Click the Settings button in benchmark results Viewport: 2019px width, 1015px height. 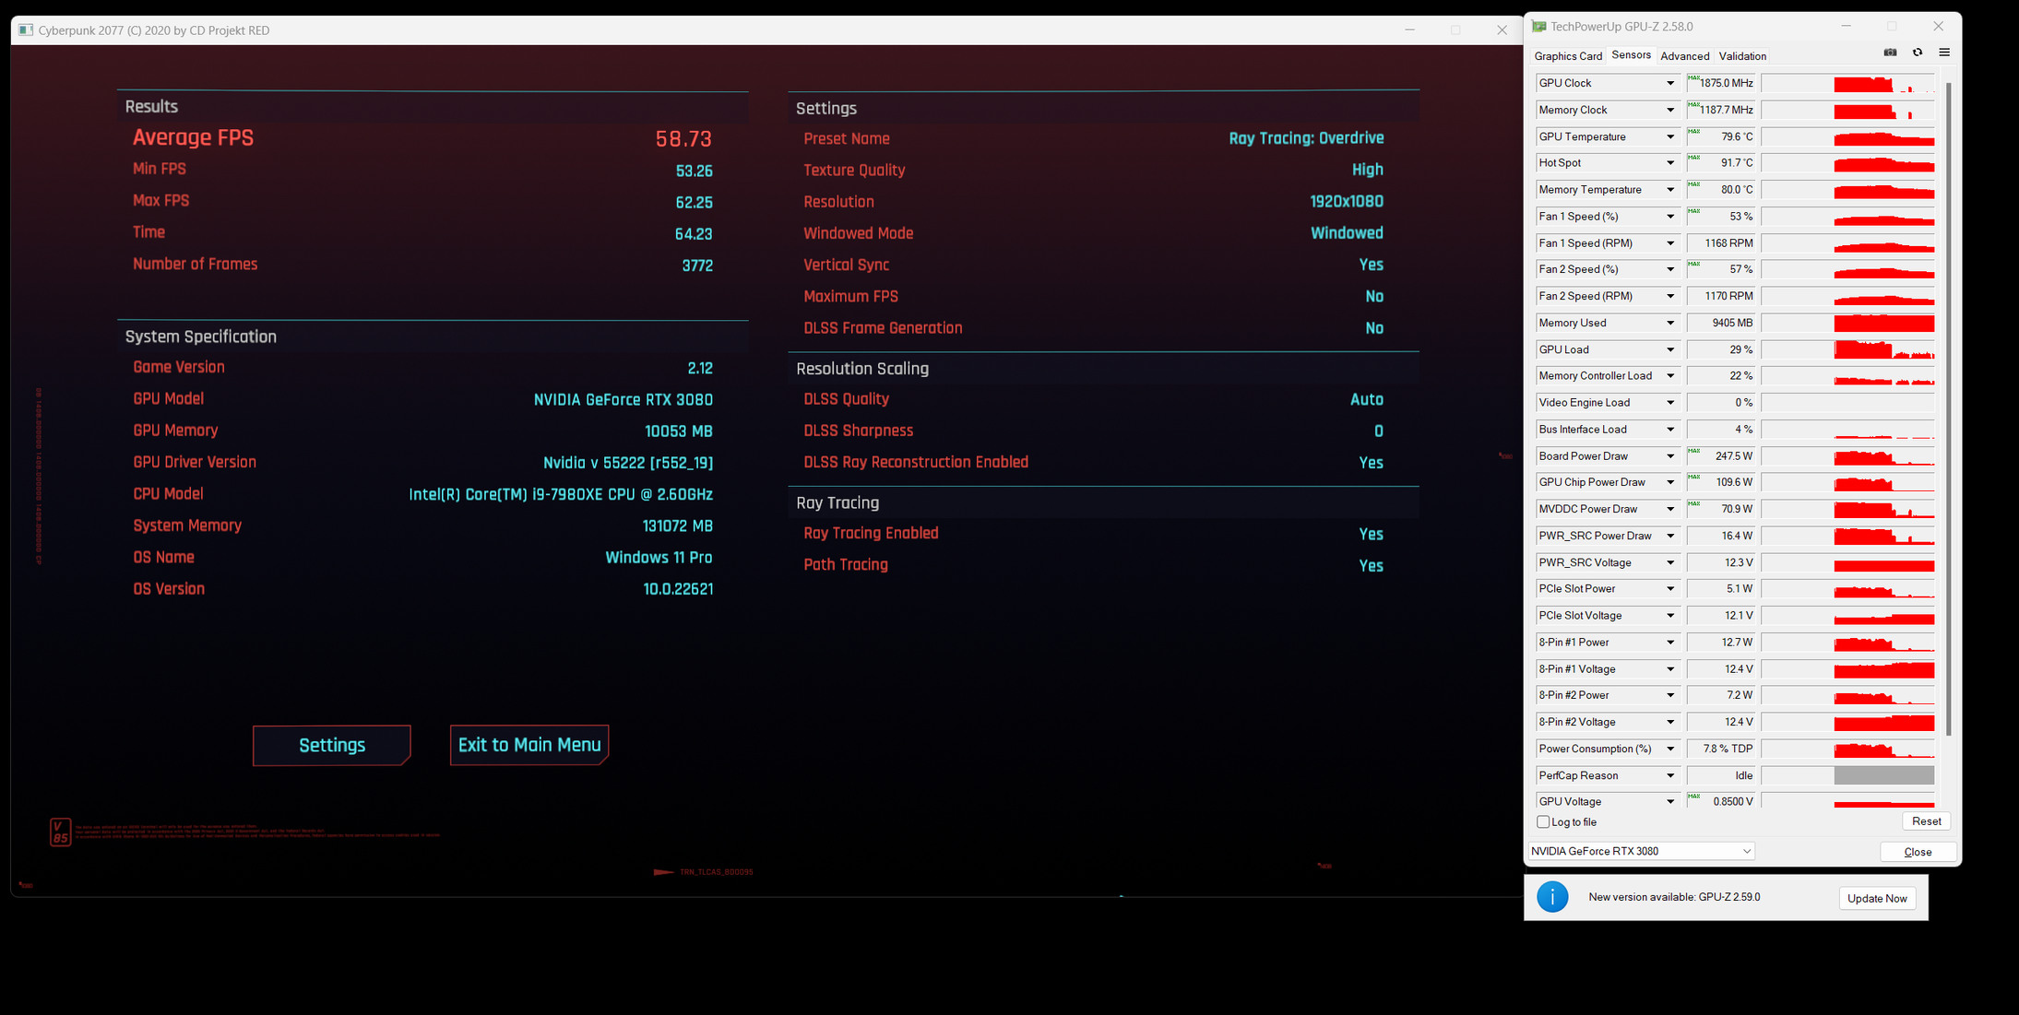[332, 745]
